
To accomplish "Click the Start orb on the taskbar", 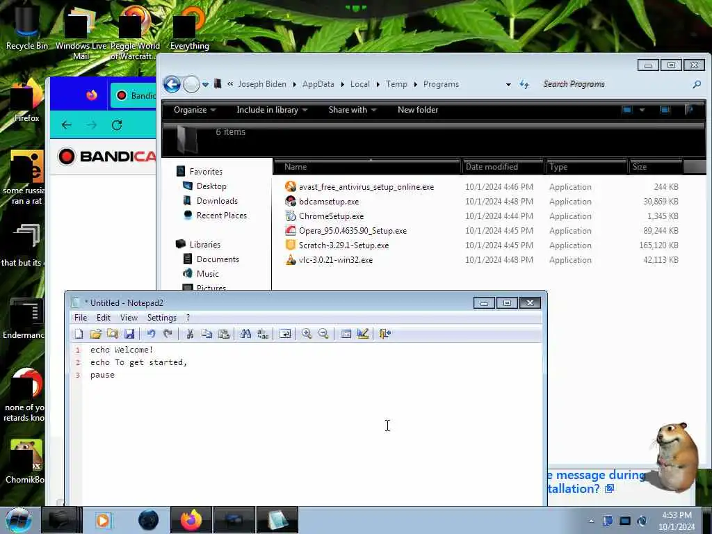I will [18, 520].
